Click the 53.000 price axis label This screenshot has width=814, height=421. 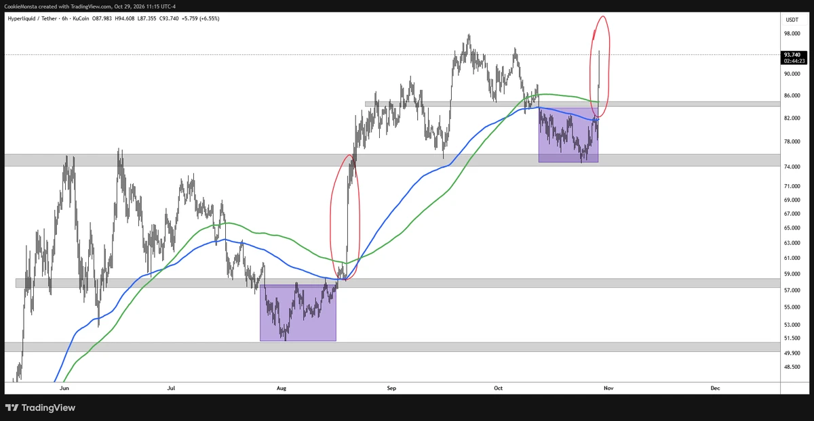point(792,325)
